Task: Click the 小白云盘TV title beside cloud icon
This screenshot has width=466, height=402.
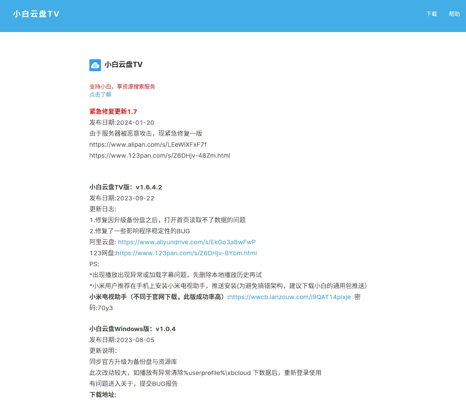Action: pyautogui.click(x=123, y=65)
